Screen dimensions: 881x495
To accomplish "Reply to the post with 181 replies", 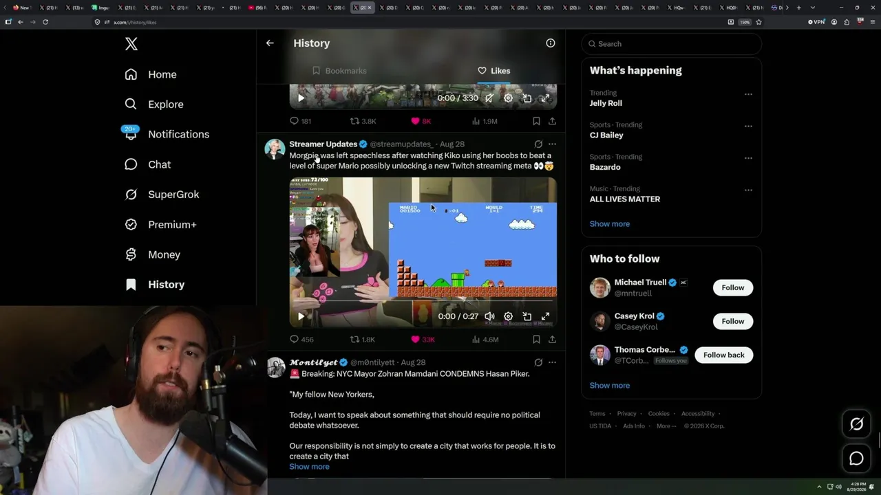I will 300,121.
